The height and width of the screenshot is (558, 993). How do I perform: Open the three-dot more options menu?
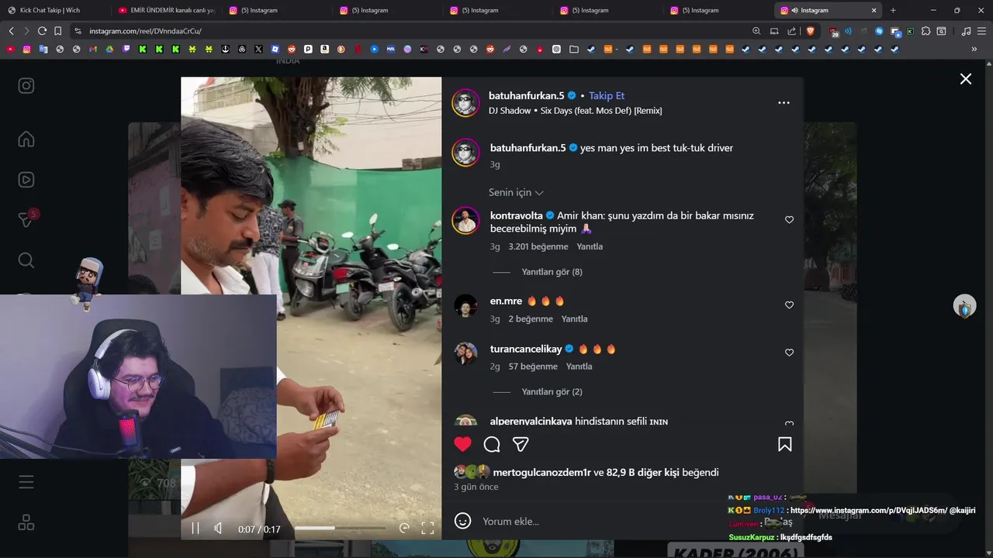pos(784,102)
